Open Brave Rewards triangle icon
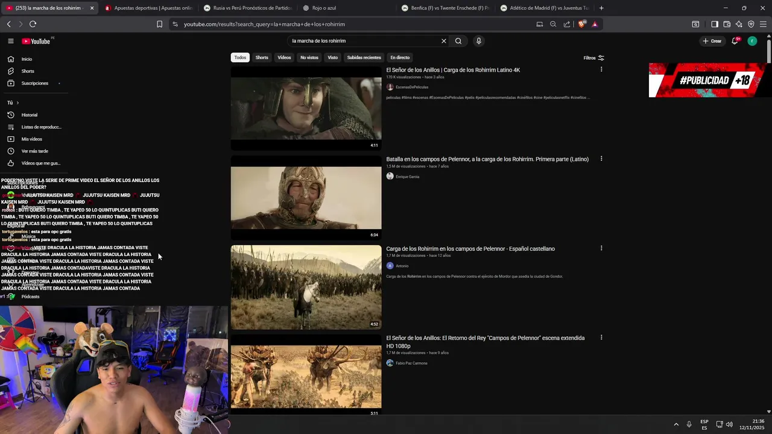The image size is (772, 434). [x=595, y=24]
